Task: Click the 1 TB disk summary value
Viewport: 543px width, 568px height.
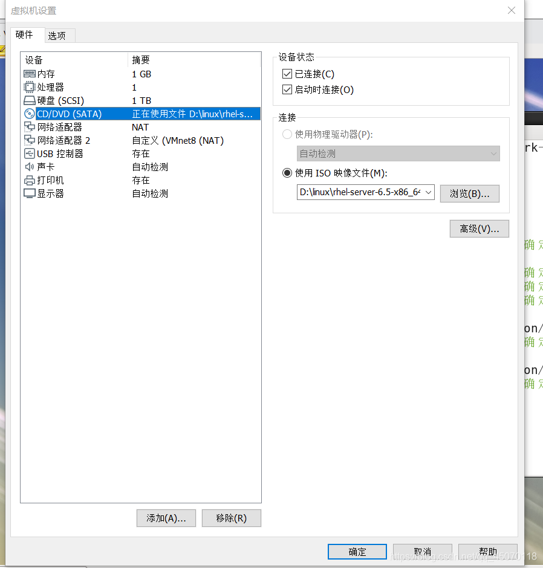Action: coord(141,101)
